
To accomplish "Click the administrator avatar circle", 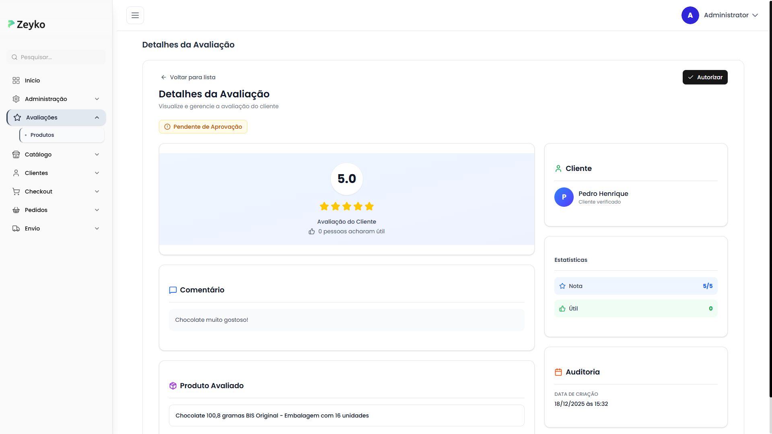I will (x=690, y=15).
